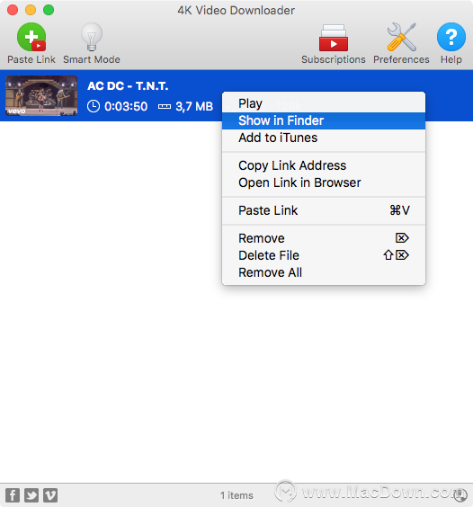473x507 pixels.
Task: Choose Remove in the context menu
Action: [x=324, y=238]
